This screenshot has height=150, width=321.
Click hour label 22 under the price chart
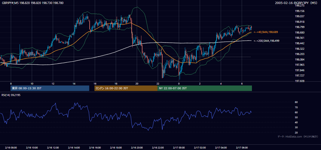click(158, 83)
